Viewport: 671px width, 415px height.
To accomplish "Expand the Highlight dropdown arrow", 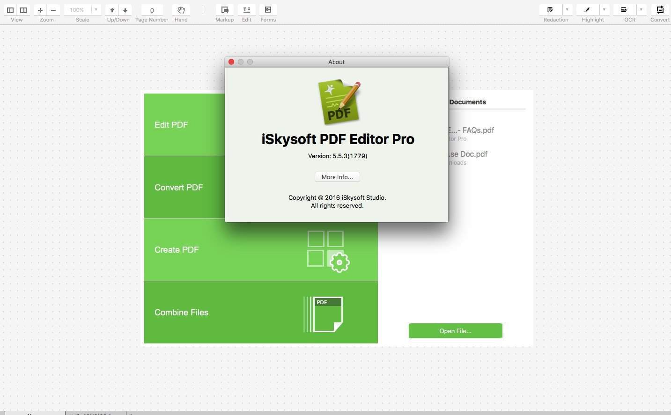I will (604, 10).
